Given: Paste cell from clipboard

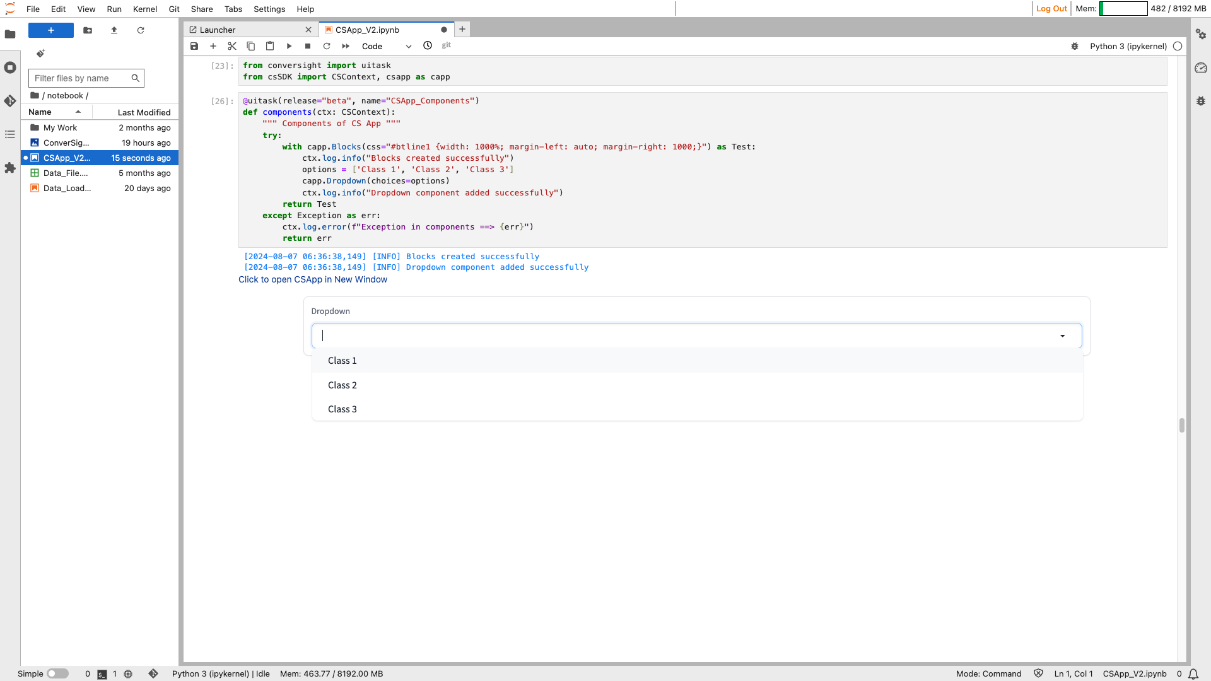Looking at the screenshot, I should pos(270,46).
